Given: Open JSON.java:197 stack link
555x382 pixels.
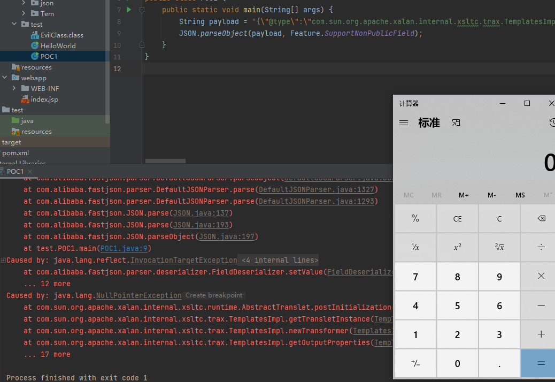Looking at the screenshot, I should click(x=227, y=236).
